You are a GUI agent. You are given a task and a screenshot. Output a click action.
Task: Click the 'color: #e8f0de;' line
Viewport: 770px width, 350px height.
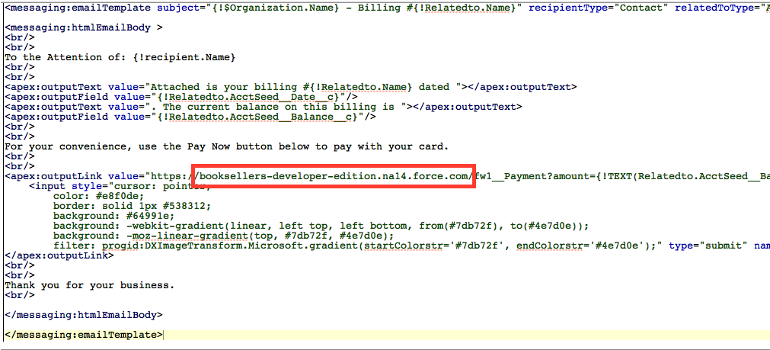[x=99, y=196]
